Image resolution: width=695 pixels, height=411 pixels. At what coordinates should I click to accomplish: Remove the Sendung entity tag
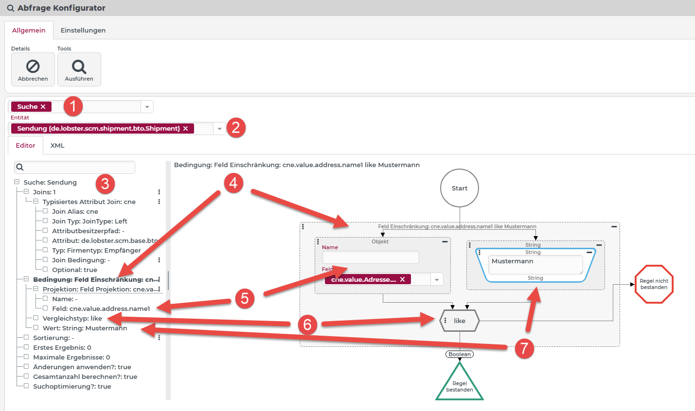click(185, 129)
